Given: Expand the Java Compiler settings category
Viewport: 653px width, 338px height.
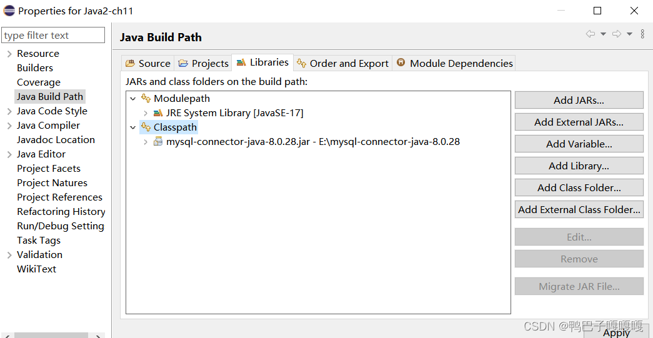Looking at the screenshot, I should point(9,126).
